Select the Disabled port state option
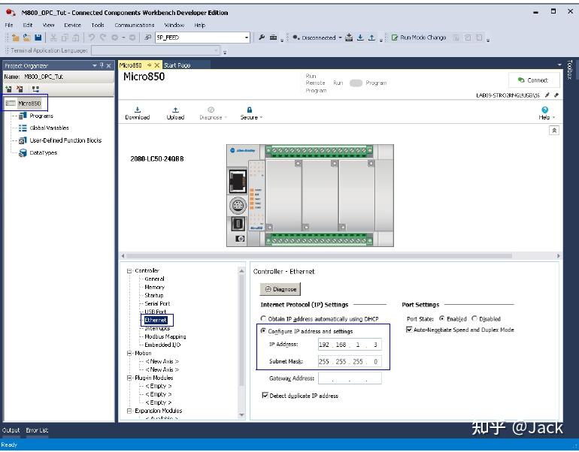The image size is (579, 452). click(475, 318)
